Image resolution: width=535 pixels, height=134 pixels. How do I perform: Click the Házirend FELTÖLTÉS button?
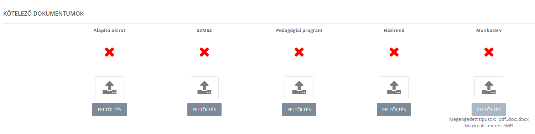point(394,109)
